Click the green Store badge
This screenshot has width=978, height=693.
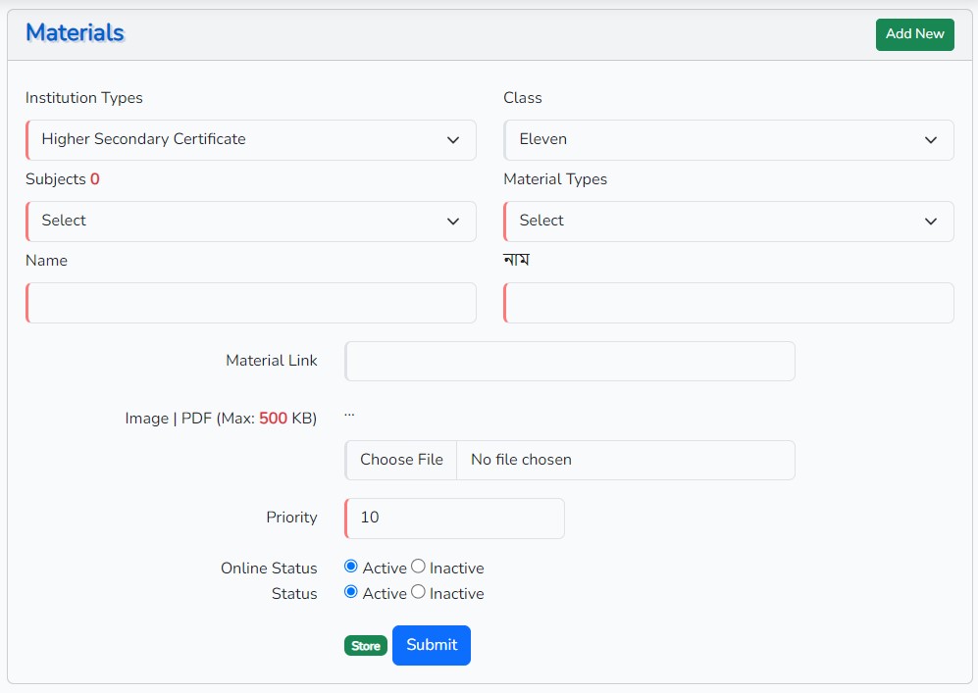pyautogui.click(x=366, y=646)
